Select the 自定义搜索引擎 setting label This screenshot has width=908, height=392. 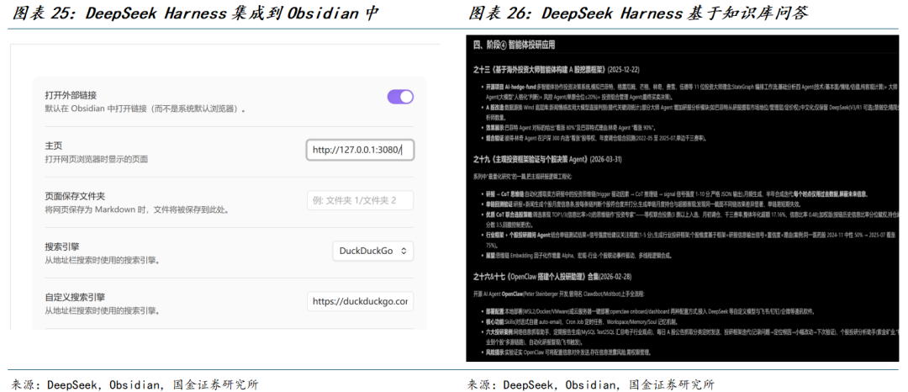pyautogui.click(x=76, y=297)
